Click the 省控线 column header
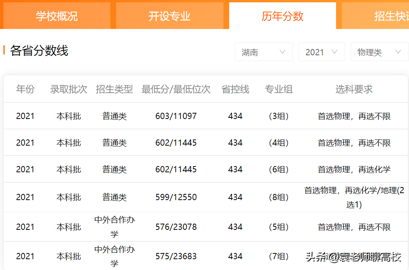Screen dimensions: 409x270 point(235,89)
